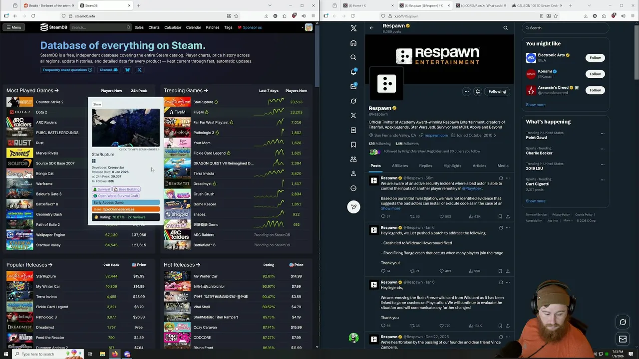Select the Survival tag in StarRupture popup
Image resolution: width=639 pixels, height=359 pixels.
pos(101,189)
